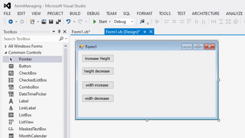Screen dimensions: 245x138
Task: Collapse the Common Controls group
Action: click(6, 53)
